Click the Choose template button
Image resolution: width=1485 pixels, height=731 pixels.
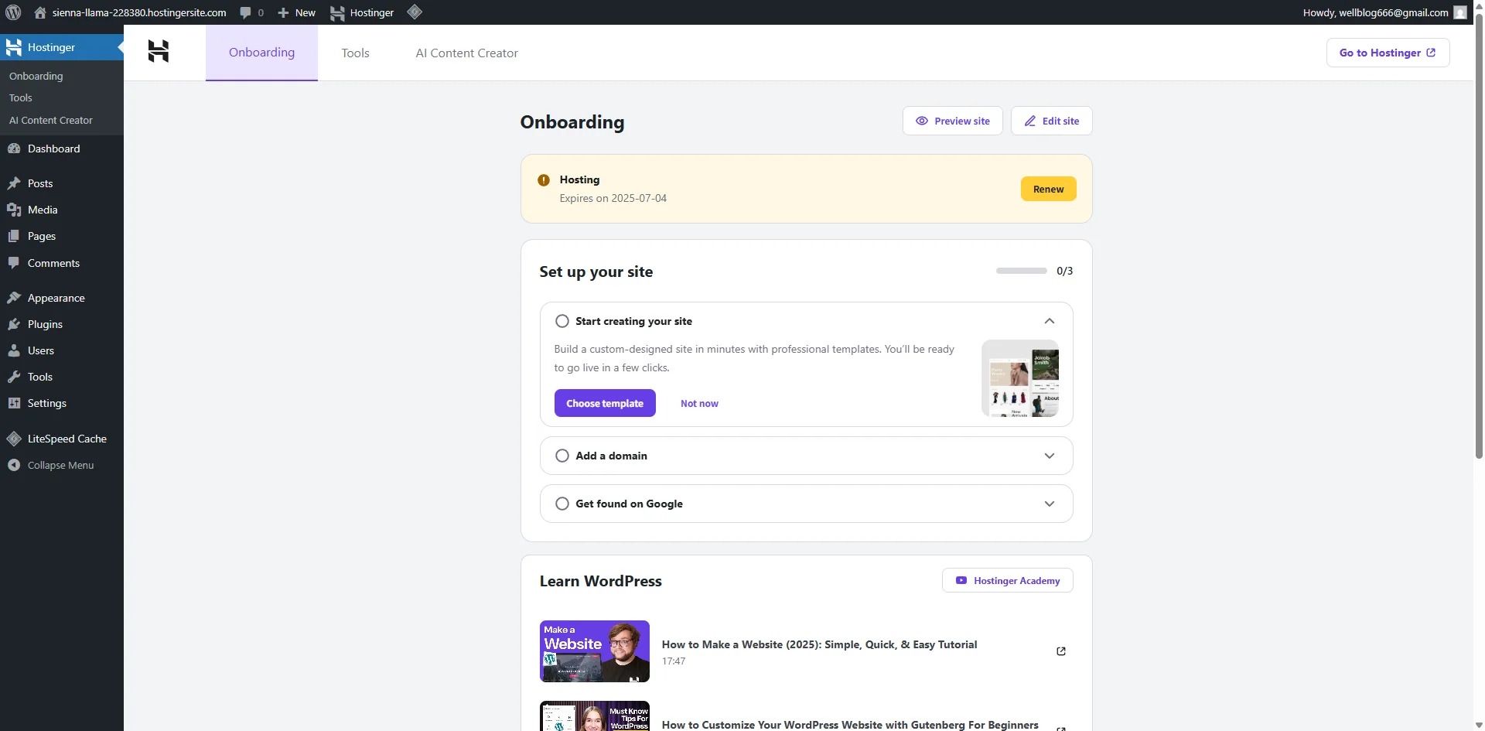(605, 403)
